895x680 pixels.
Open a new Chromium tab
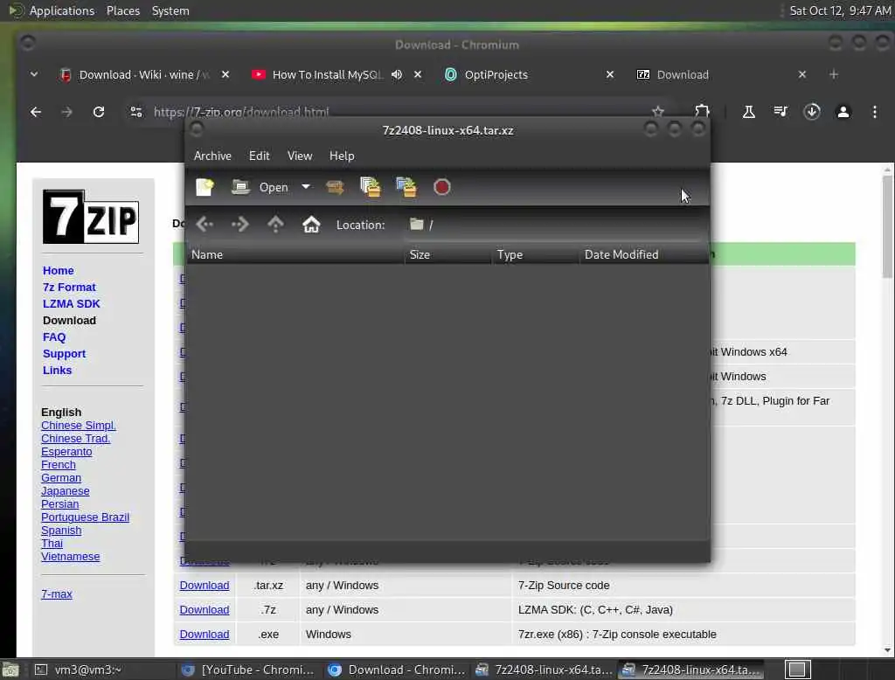[x=834, y=75]
